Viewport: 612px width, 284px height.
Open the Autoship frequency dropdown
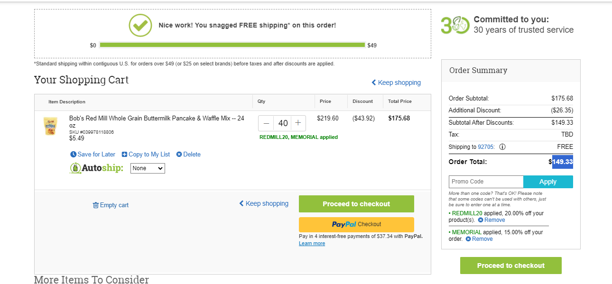click(148, 168)
